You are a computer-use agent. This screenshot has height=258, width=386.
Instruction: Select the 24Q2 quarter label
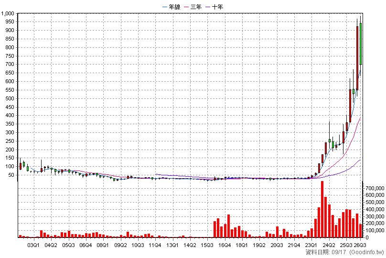tap(329, 245)
